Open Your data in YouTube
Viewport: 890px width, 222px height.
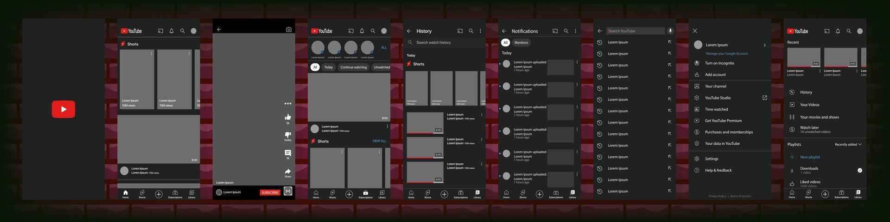tap(722, 143)
